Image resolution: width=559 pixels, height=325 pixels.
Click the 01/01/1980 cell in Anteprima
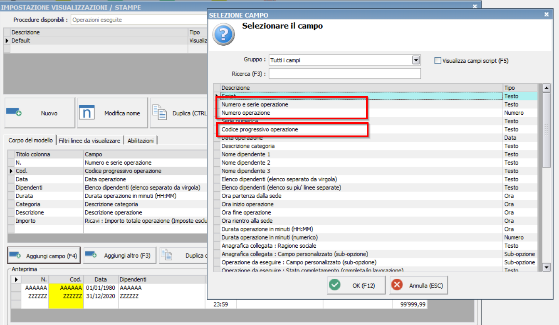(101, 288)
